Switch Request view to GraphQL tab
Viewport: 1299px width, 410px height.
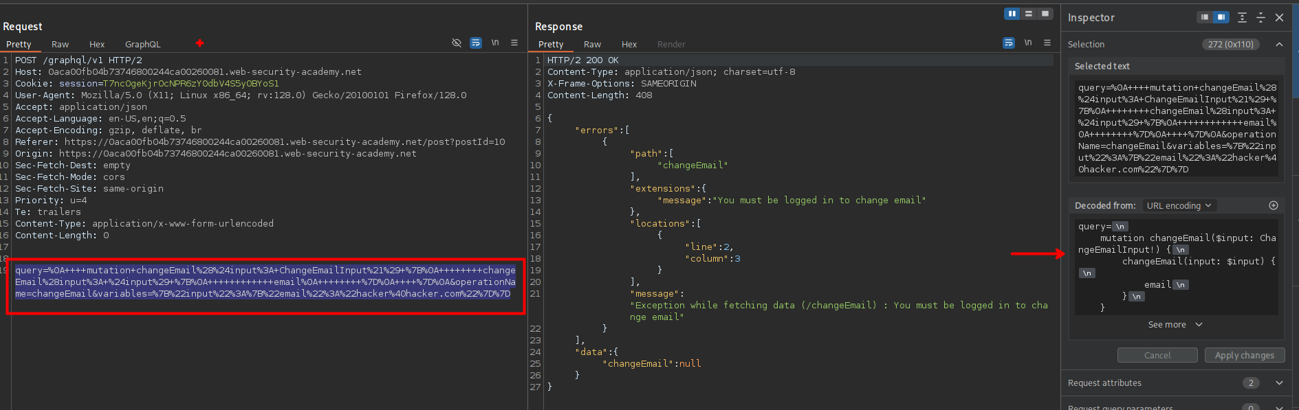[142, 44]
